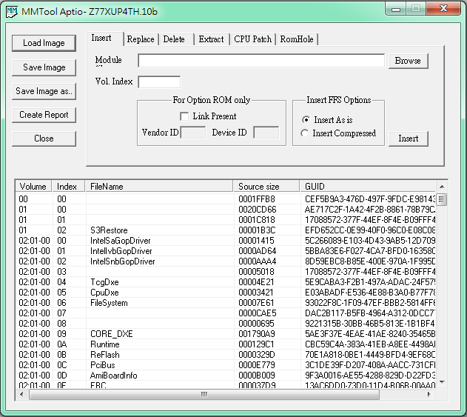Go to the CPU Patch tab
This screenshot has height=417, width=467.
[x=252, y=39]
